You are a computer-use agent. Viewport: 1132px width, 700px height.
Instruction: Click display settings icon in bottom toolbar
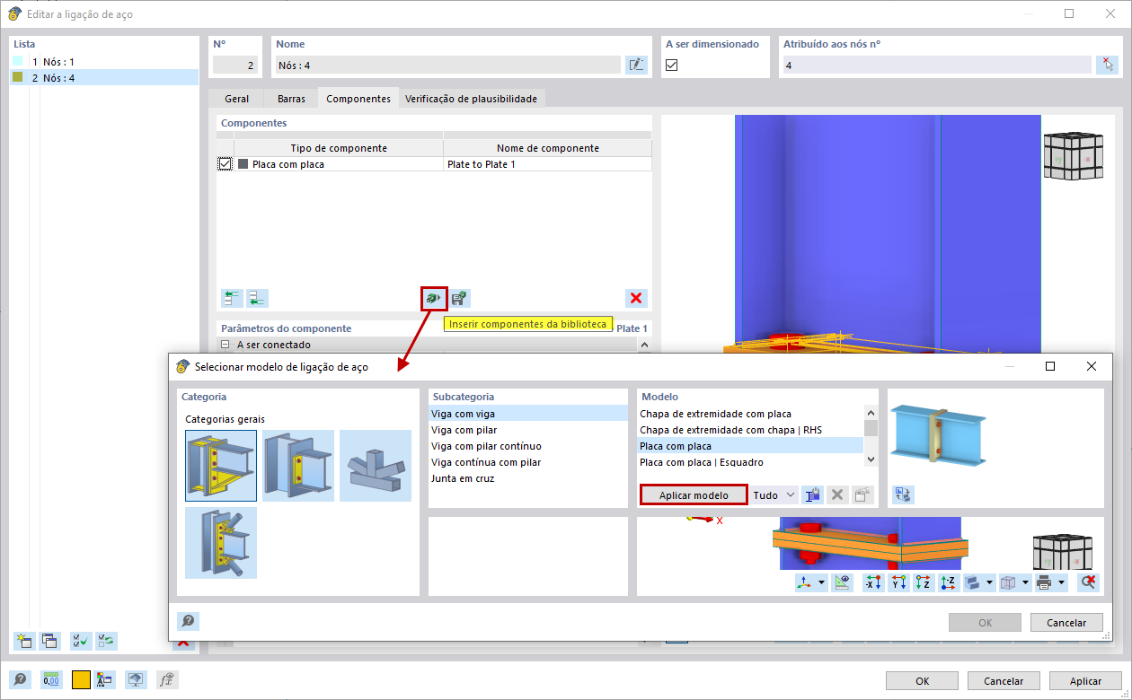point(136,680)
